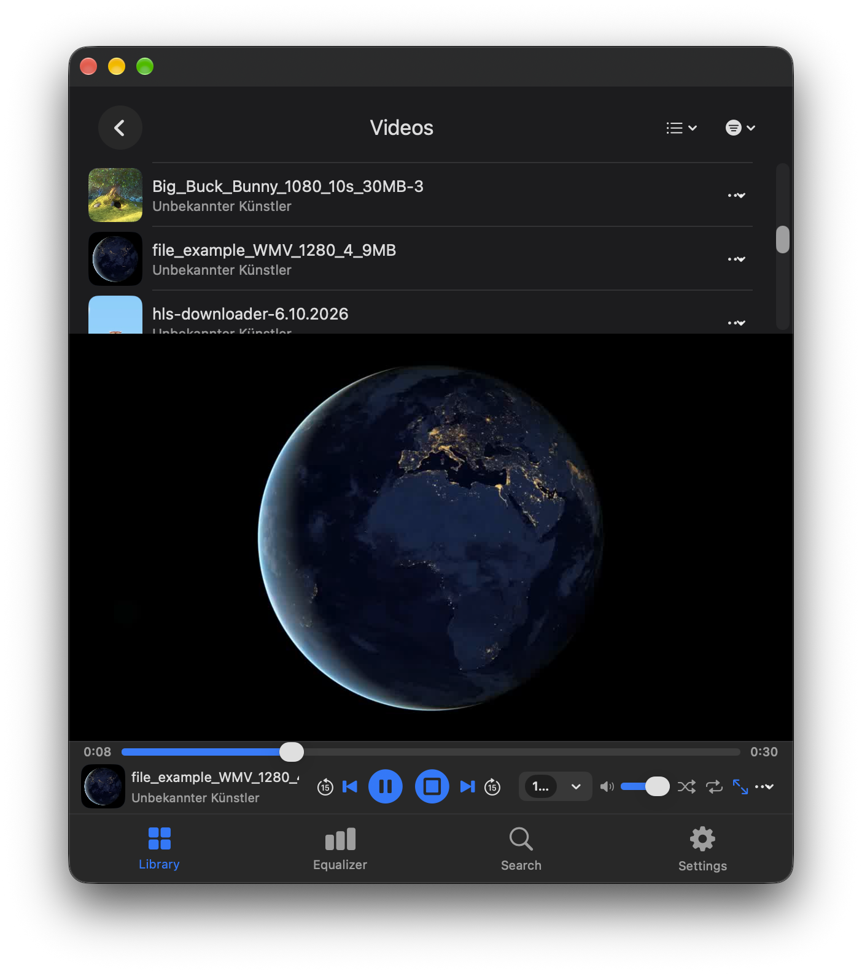Click the Earth video playback area
The width and height of the screenshot is (862, 974).
pyautogui.click(x=431, y=537)
